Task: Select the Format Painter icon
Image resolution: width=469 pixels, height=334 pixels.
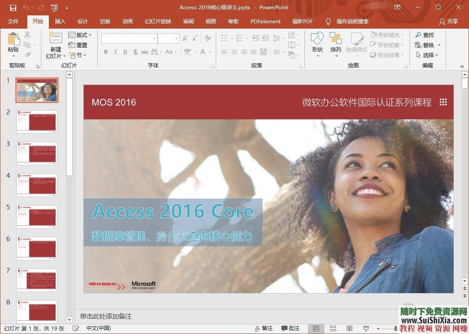Action: click(26, 55)
